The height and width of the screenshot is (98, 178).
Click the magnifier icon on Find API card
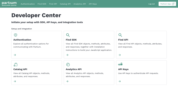pos(120,35)
